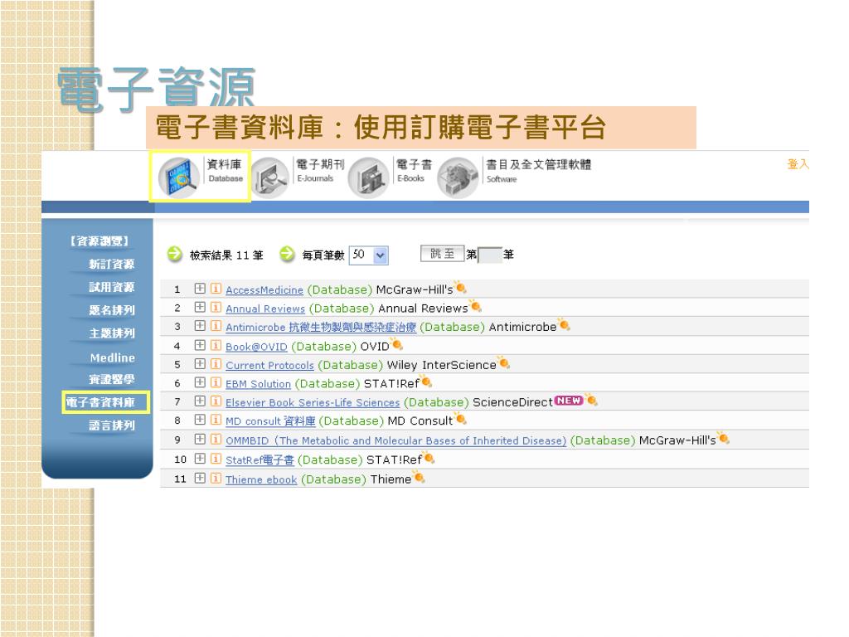Expand plus box for AccessMedicine row
Viewport: 849px width, 637px height.
pyautogui.click(x=200, y=288)
